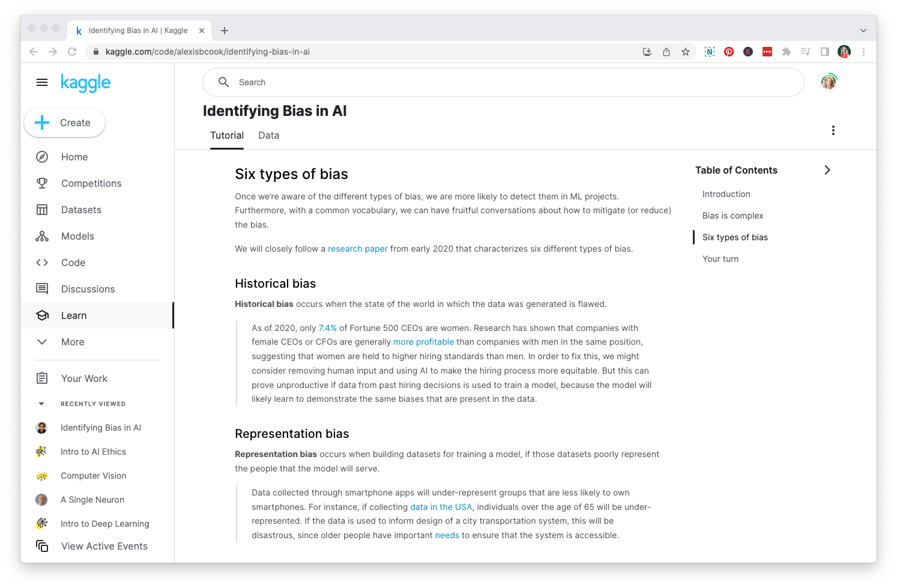The image size is (897, 588).
Task: Select the Identifying Bias in AI browser tab
Action: pos(138,31)
